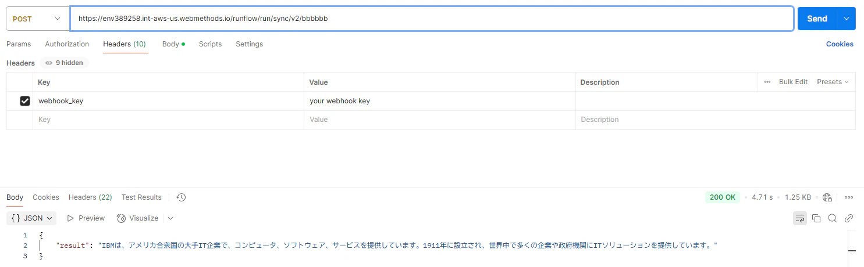Select response Body tab
864x267 pixels.
tap(15, 197)
